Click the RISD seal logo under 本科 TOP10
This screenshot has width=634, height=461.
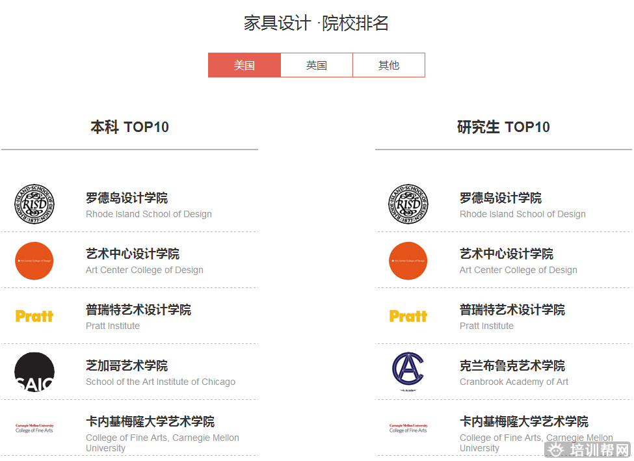34,204
